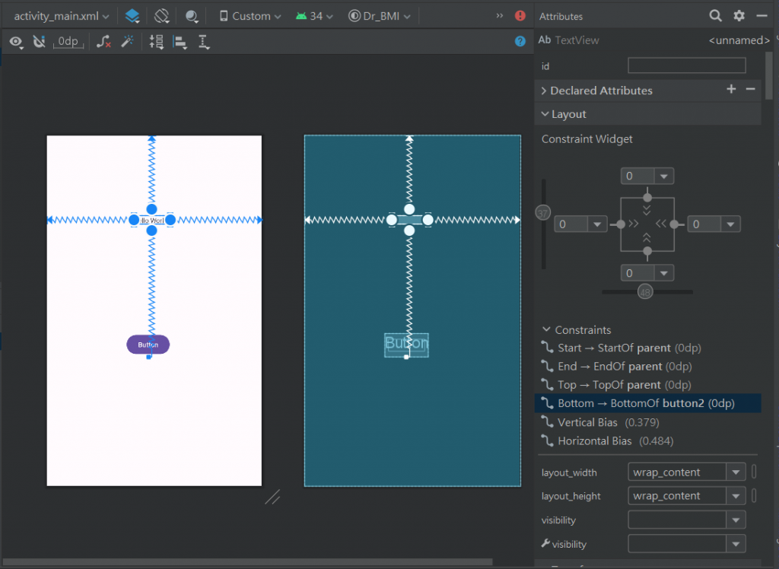The image size is (779, 569).
Task: Open the layout_width dropdown arrow
Action: tap(736, 472)
